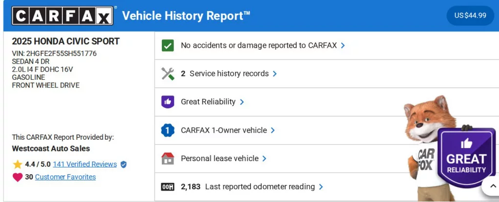Click the blue verified reviews shield badge
Viewport: 499px width, 202px height.
pyautogui.click(x=123, y=165)
